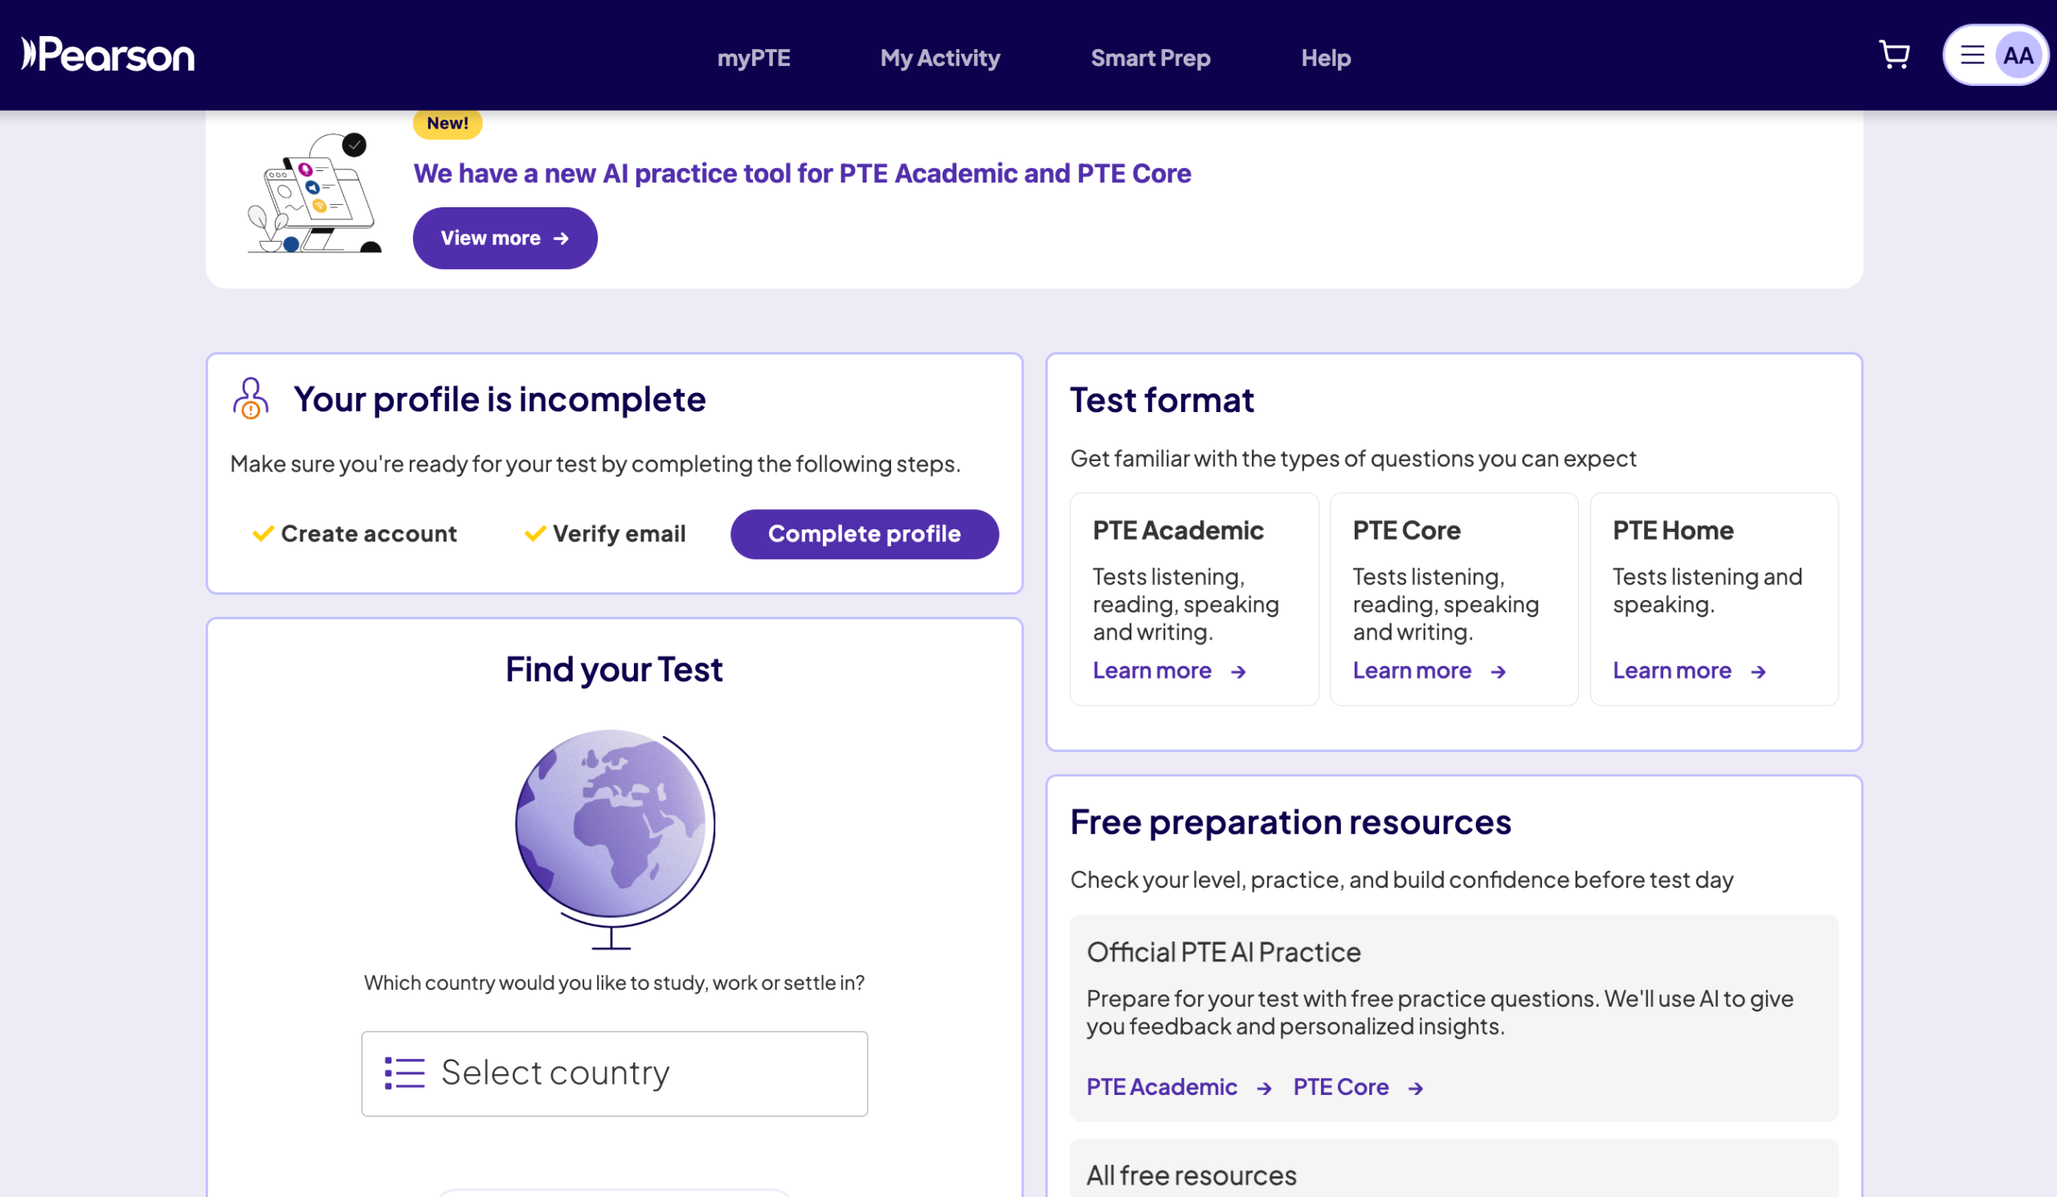Click the globe illustration
Viewport: 2057px width, 1197px height.
pos(614,839)
